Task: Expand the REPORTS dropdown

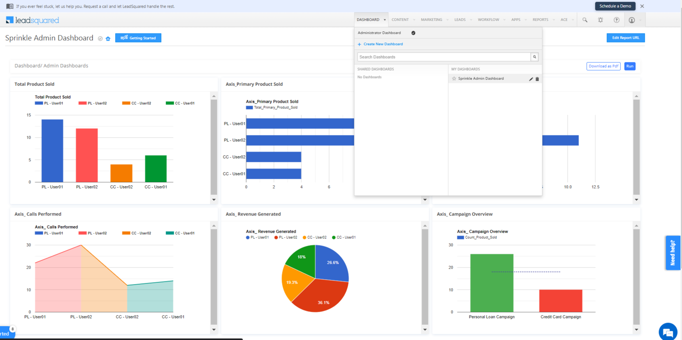Action: [540, 19]
